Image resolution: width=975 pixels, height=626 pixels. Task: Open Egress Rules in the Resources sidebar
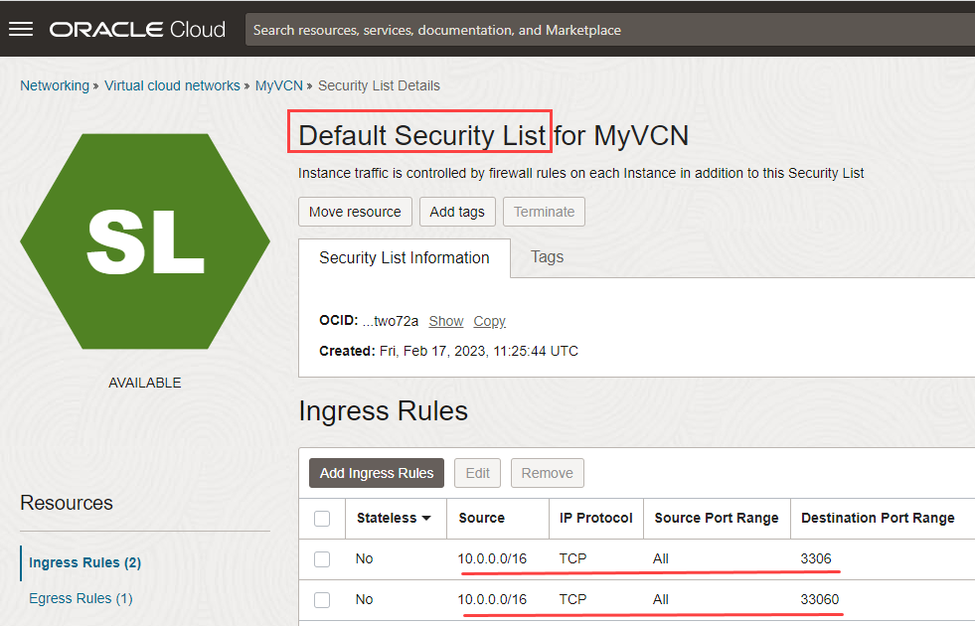click(81, 598)
